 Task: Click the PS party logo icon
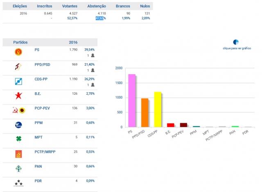[x=18, y=52]
